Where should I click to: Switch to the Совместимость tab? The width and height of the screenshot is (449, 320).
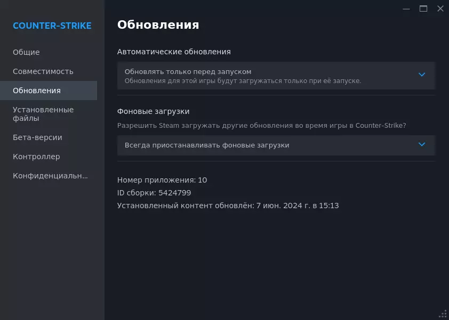pyautogui.click(x=43, y=71)
